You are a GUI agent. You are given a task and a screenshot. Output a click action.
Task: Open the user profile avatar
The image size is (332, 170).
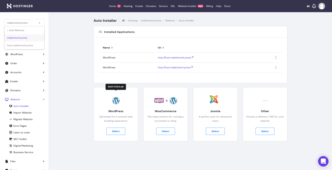[x=322, y=6]
